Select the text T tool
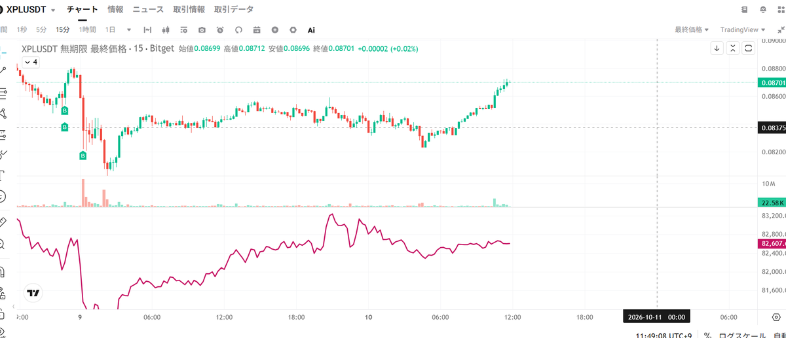This screenshot has width=786, height=338. coord(2,175)
